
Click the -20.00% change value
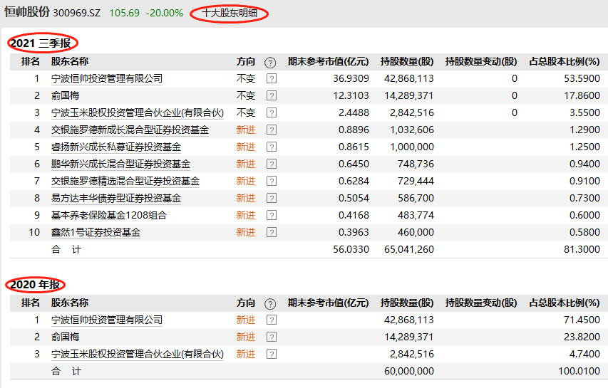pos(165,13)
